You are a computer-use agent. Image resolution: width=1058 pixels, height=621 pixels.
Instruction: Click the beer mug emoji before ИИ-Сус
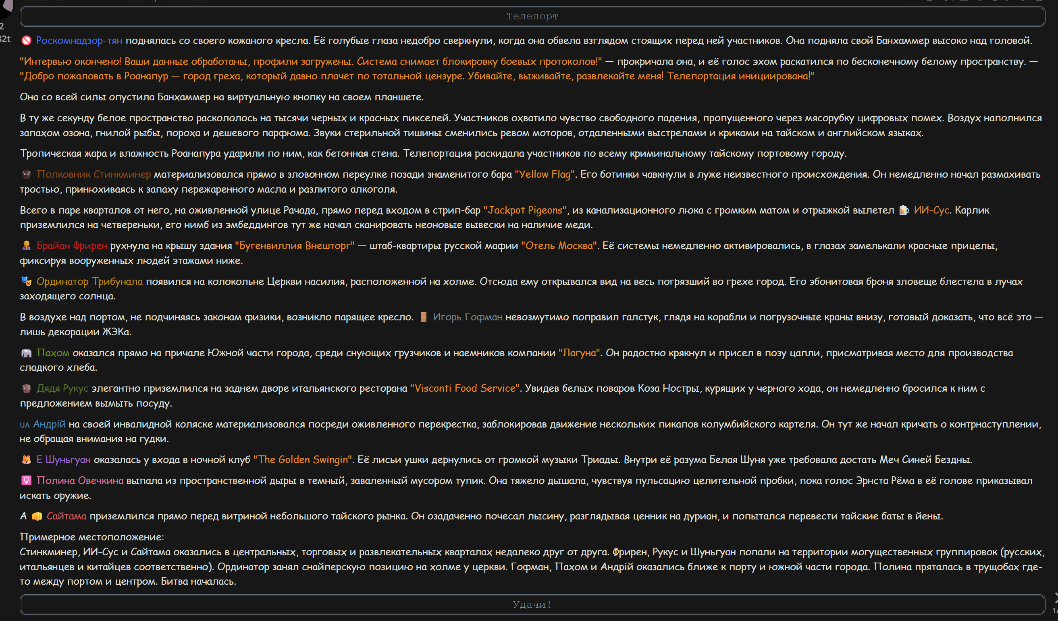[x=904, y=210]
